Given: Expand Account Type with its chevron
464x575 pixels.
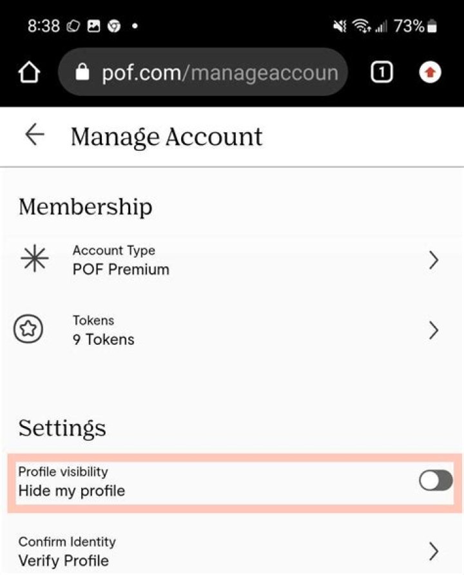Looking at the screenshot, I should pos(434,260).
